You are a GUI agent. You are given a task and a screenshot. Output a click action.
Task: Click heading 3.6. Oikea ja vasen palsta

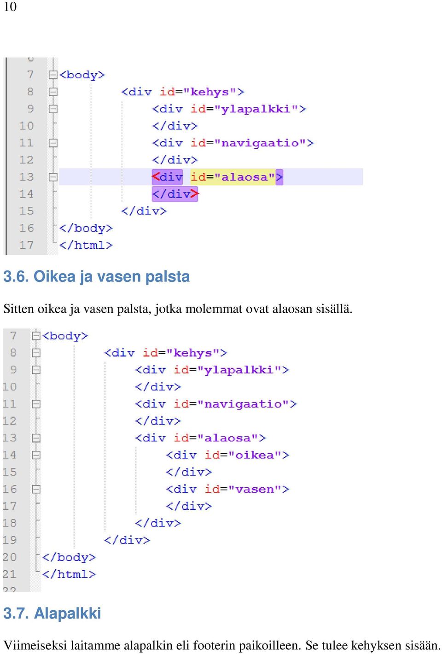(97, 276)
